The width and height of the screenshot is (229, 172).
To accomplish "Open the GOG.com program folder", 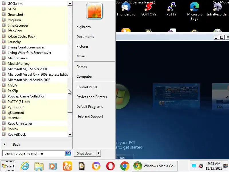I will pos(34,3).
